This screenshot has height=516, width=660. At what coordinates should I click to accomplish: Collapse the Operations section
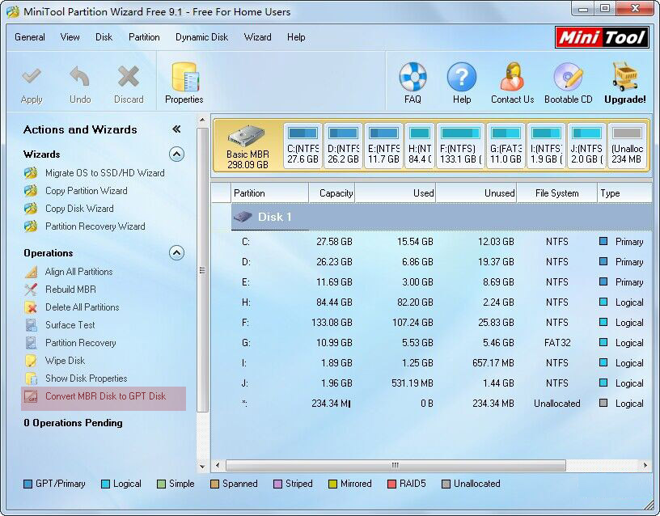176,253
